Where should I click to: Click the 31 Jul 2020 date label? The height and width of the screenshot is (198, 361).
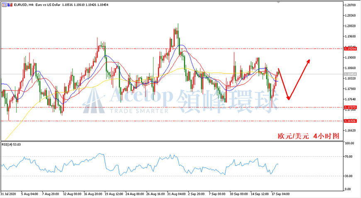tap(8, 194)
